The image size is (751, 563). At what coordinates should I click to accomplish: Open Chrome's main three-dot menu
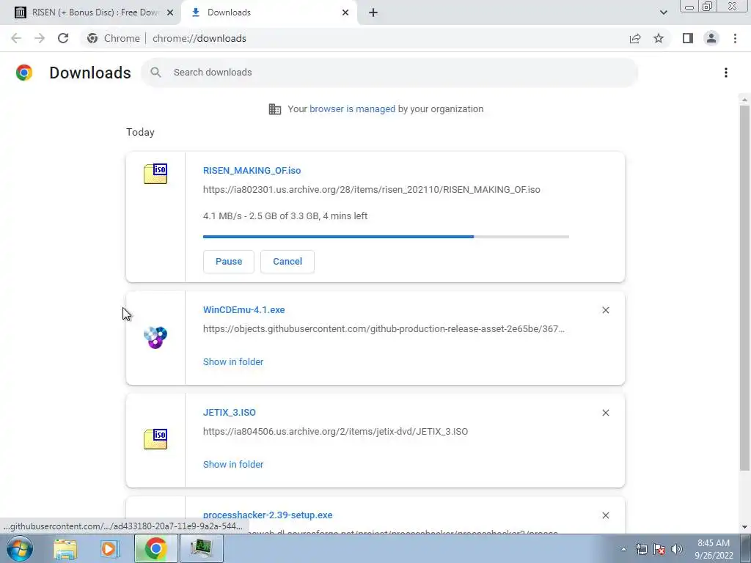(735, 38)
